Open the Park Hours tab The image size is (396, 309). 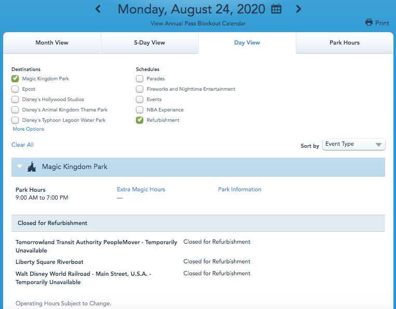[345, 43]
